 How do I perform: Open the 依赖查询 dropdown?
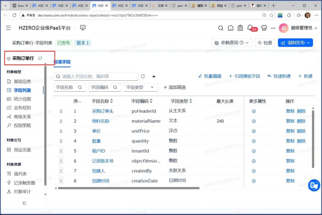point(232,43)
